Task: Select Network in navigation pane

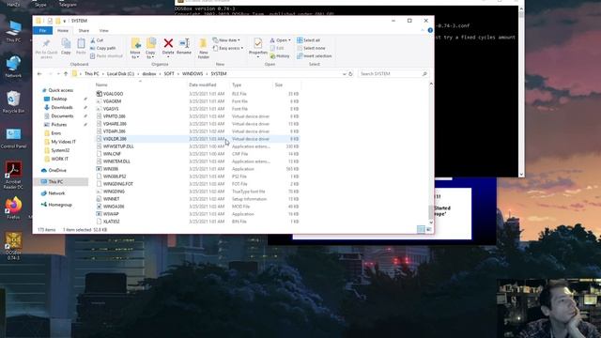Action: [x=56, y=193]
